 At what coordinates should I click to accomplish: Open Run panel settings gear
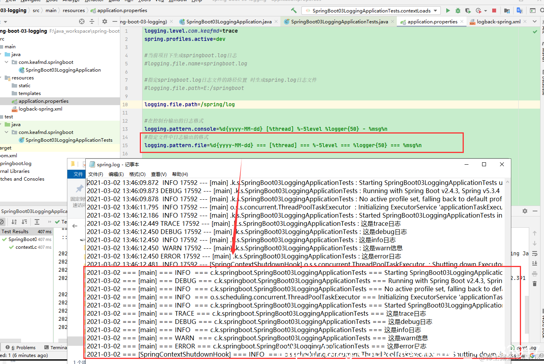coord(525,211)
